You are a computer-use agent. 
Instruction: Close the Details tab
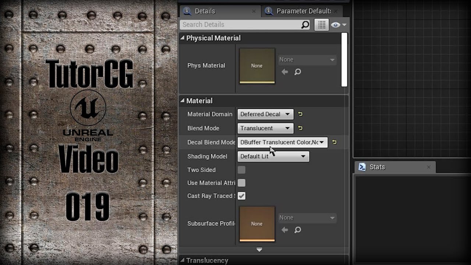click(x=254, y=11)
